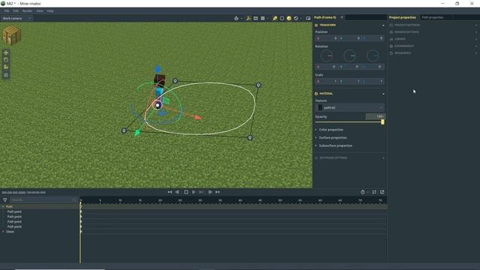Select the rotate tool in the viewport toolbar
Screen dimensions: 480x270
(x=6, y=60)
